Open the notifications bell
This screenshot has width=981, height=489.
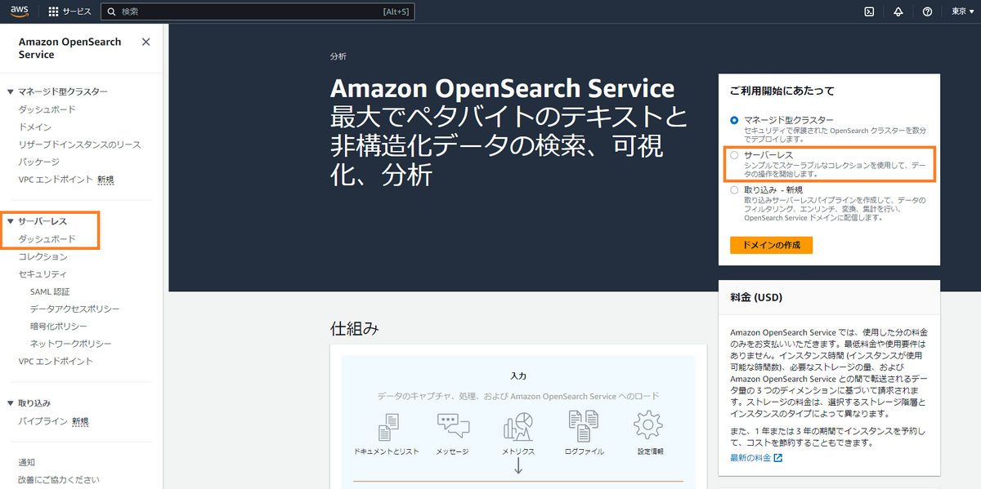pyautogui.click(x=898, y=11)
